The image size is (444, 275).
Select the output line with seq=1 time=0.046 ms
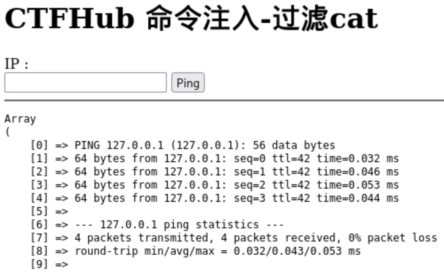pyautogui.click(x=214, y=172)
